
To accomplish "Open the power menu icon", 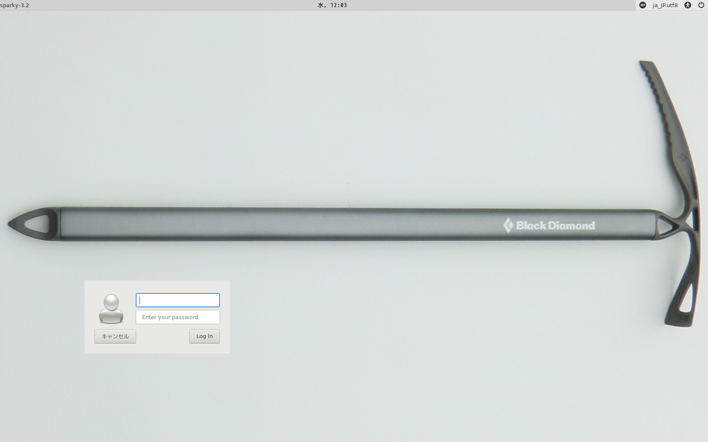I will pos(701,5).
